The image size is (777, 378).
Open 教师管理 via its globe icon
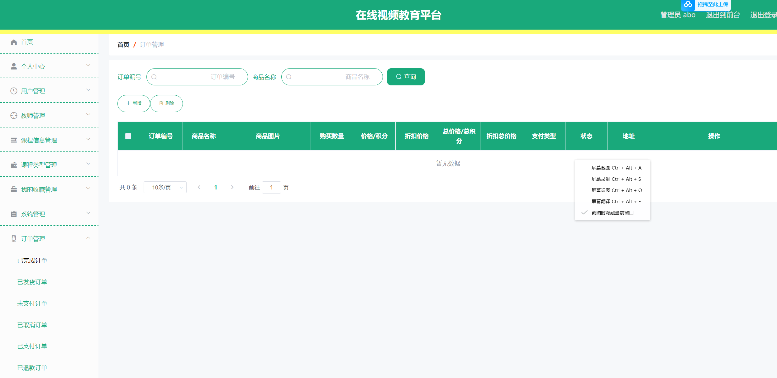[14, 115]
